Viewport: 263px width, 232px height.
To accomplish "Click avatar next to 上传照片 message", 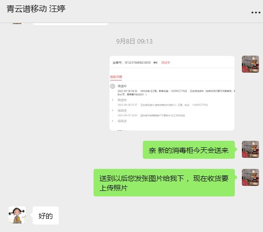I will (x=250, y=177).
